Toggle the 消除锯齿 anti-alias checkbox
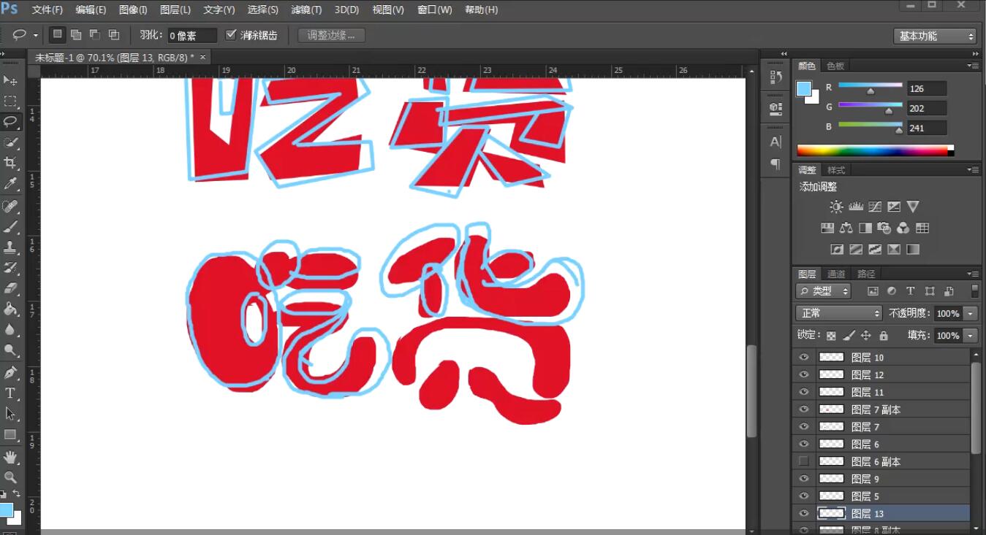 point(231,35)
